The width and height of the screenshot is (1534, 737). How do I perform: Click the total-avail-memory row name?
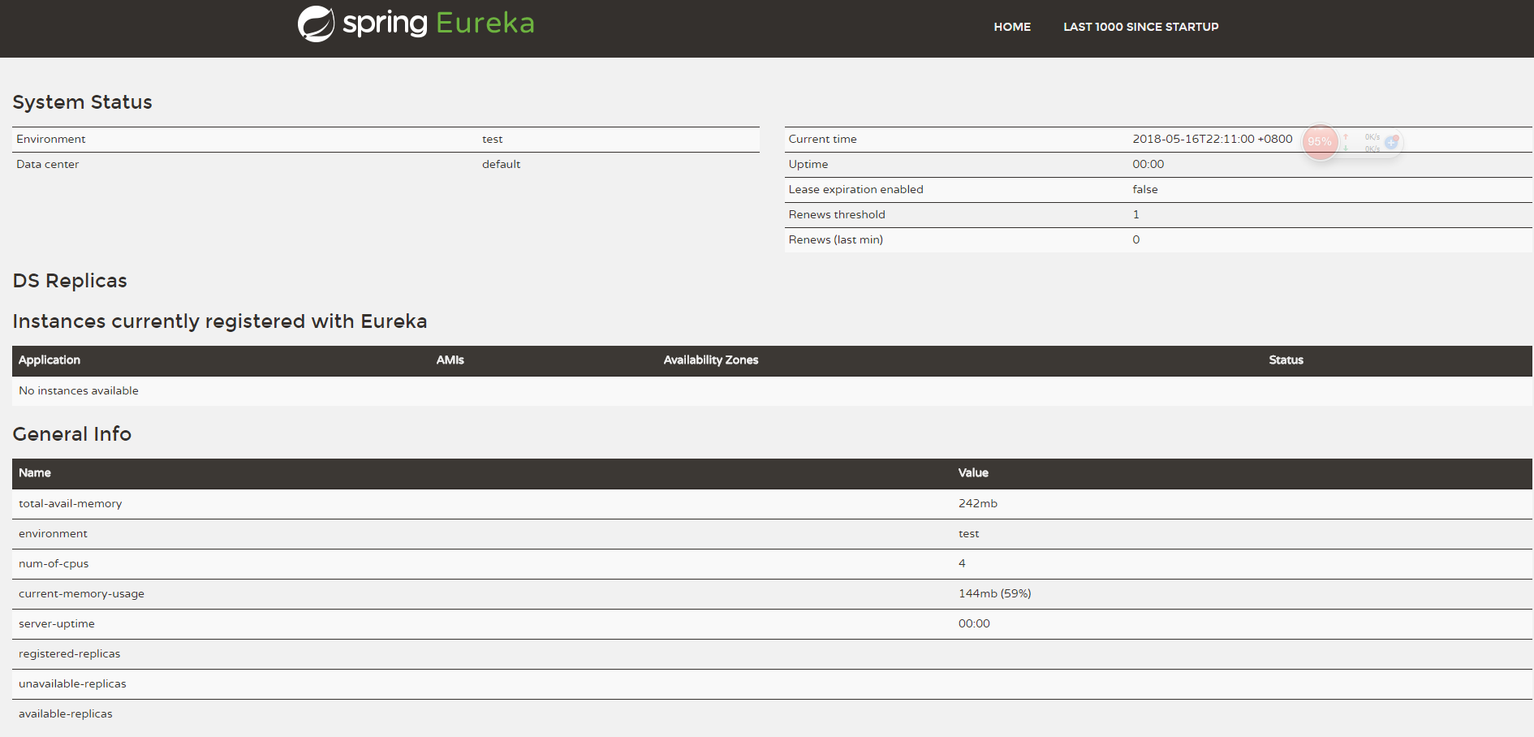[70, 504]
